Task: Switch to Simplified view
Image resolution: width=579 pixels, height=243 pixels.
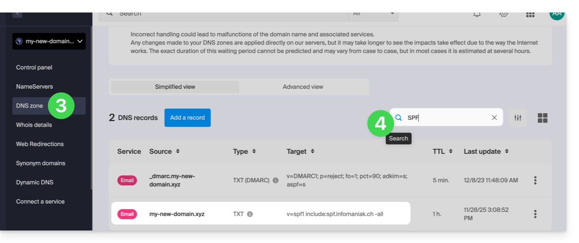Action: click(x=175, y=87)
